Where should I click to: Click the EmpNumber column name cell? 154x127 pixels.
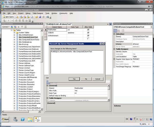[x=57, y=30]
